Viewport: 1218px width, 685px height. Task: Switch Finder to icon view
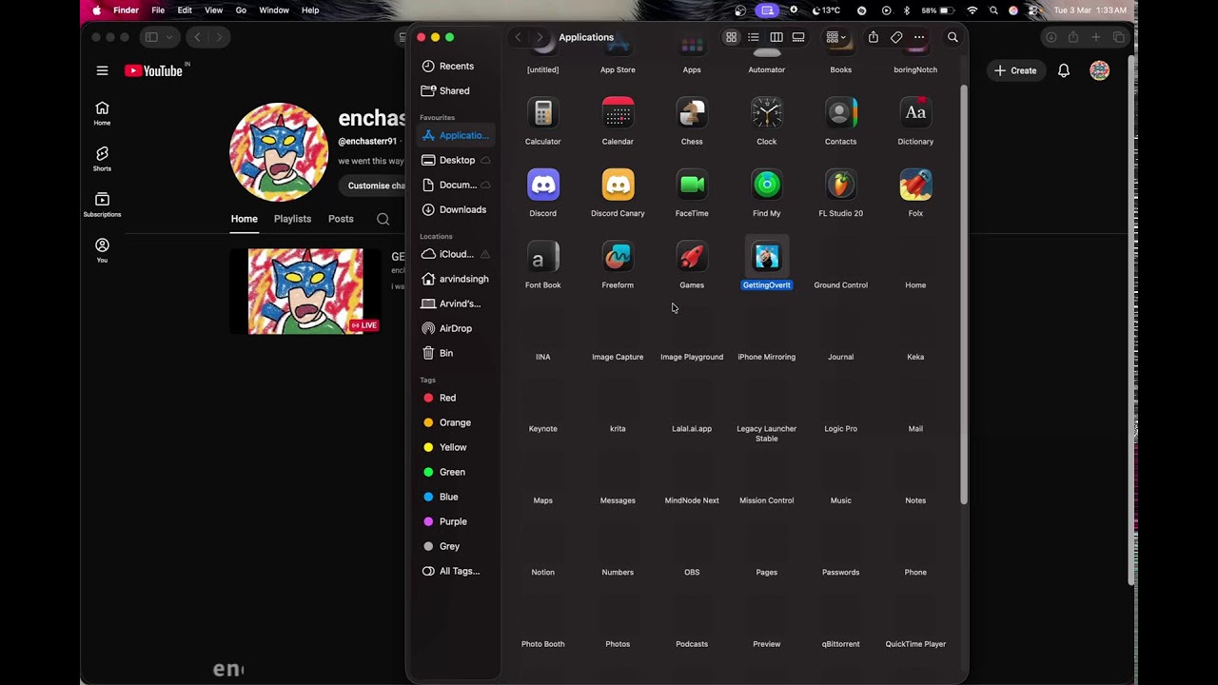[x=731, y=37]
